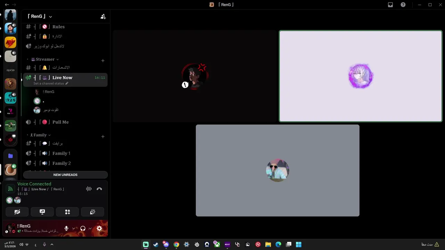Show hidden tray icons chevron

pyautogui.click(x=52, y=244)
